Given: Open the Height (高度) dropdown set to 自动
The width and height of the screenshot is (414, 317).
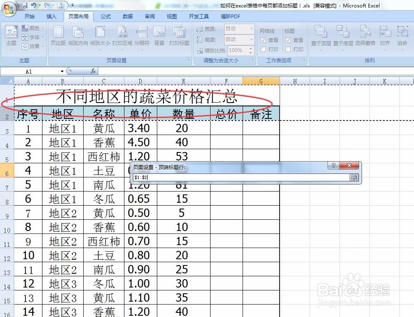Looking at the screenshot, I should tap(251, 39).
